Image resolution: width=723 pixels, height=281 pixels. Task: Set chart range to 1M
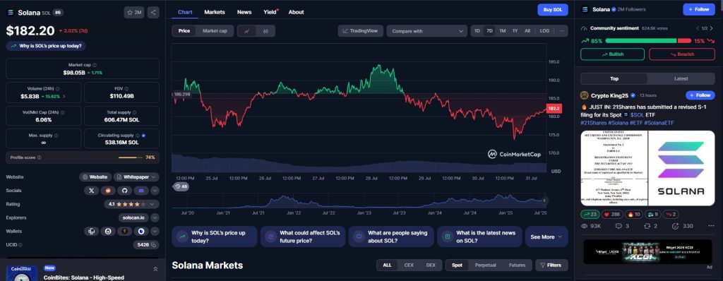click(503, 31)
